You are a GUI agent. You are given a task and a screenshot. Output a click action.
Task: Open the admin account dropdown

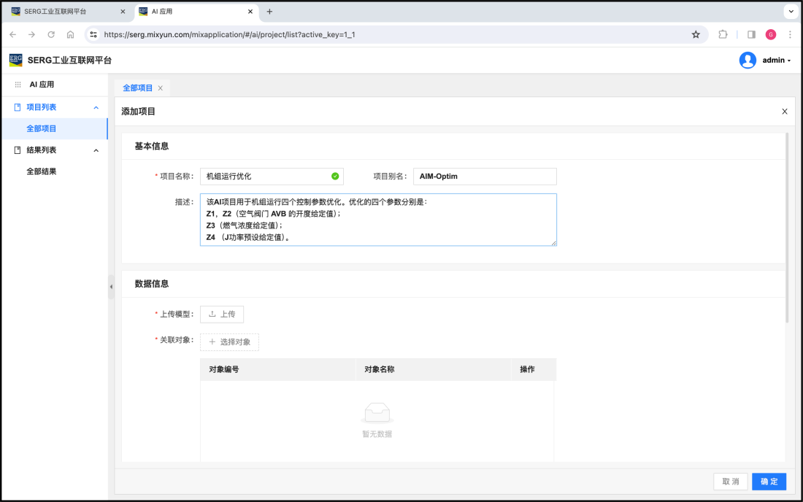(777, 61)
